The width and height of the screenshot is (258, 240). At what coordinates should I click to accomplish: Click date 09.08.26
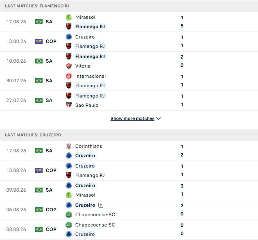[x=16, y=190]
